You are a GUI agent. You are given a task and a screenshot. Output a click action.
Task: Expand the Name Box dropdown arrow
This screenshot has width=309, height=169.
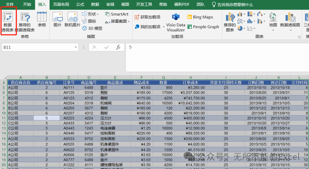(76, 47)
